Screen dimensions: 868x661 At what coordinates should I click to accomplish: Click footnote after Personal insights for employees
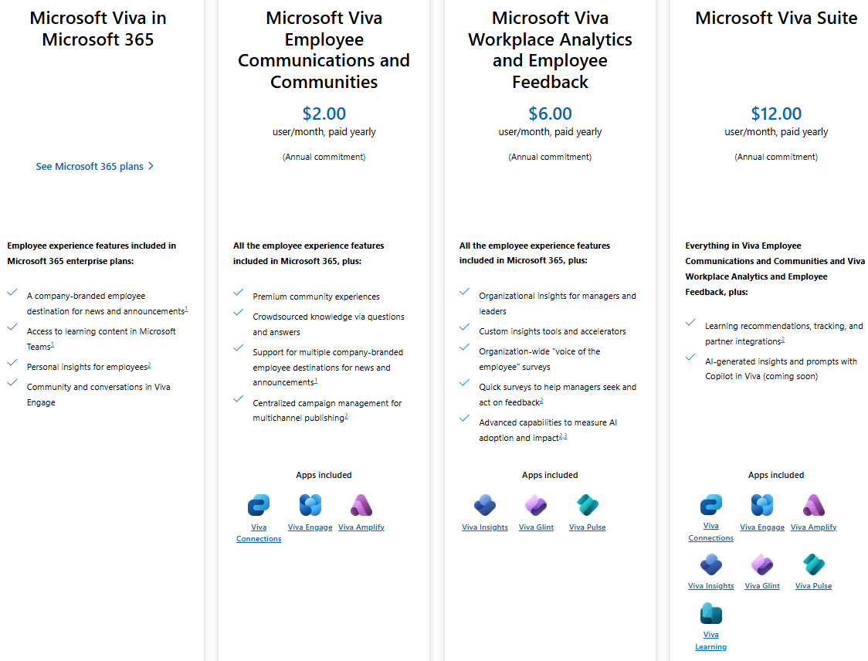click(149, 365)
